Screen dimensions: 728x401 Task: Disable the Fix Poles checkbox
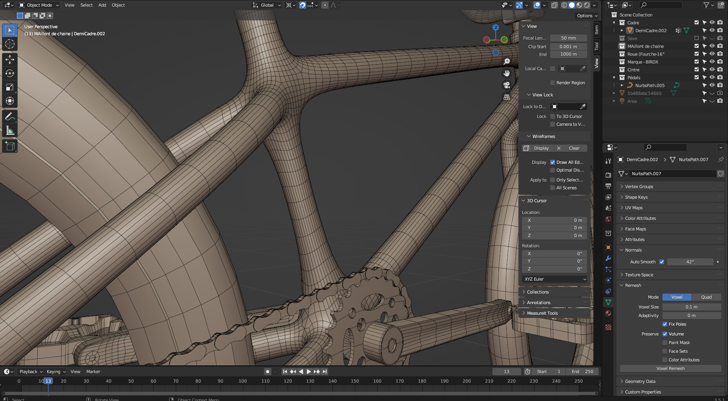(665, 324)
